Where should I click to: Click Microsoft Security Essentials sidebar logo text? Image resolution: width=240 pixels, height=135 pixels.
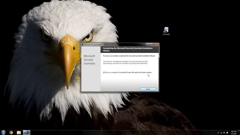[x=89, y=60]
